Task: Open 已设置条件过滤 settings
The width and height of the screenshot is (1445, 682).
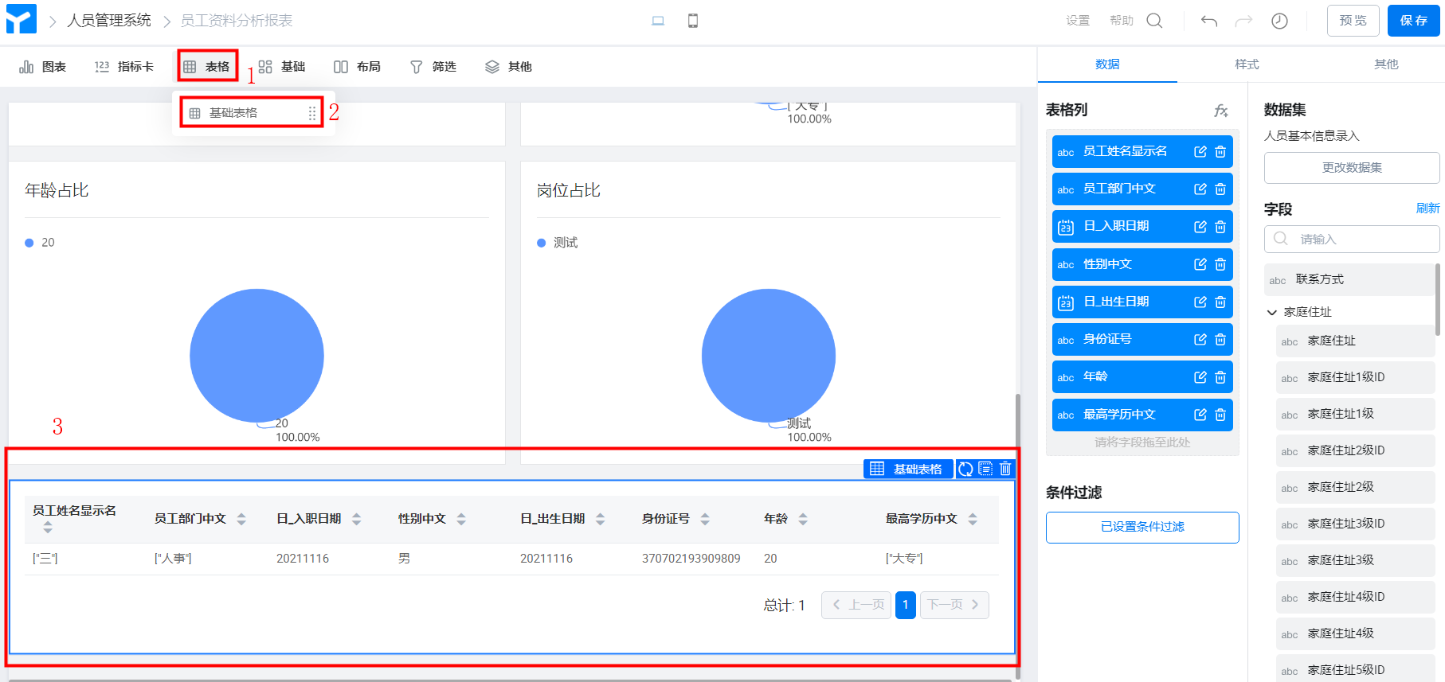Action: coord(1142,527)
